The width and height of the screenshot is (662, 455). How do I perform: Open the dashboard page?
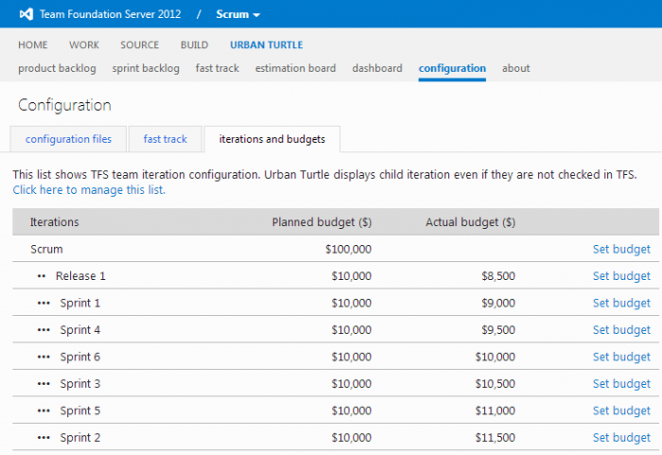point(377,68)
